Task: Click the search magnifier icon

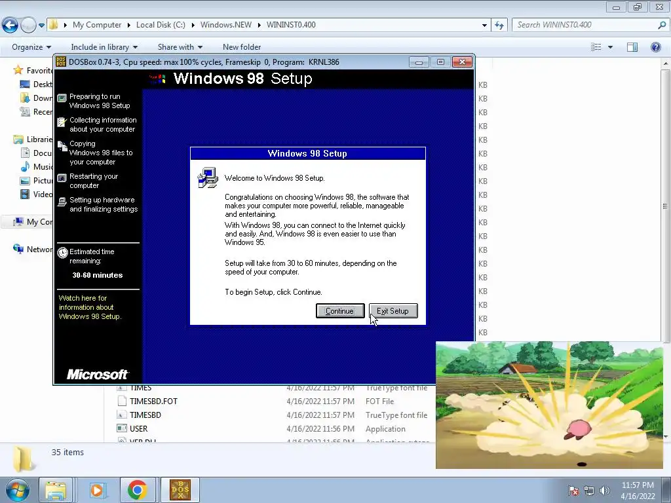Action: point(662,25)
